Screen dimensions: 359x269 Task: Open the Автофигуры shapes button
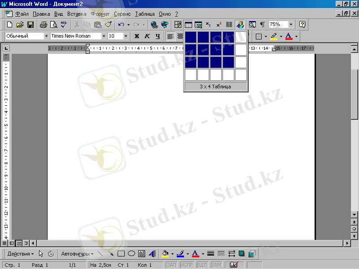(77, 254)
